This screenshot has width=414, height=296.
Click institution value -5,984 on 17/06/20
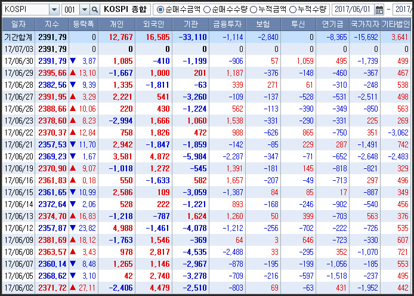pyautogui.click(x=195, y=156)
